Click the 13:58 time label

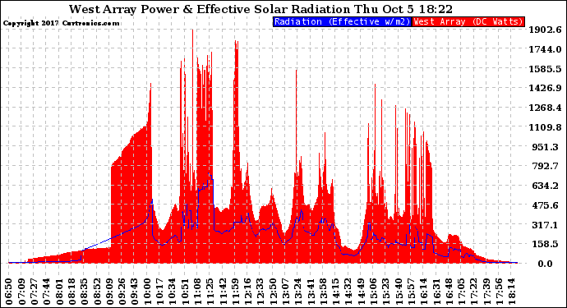coord(324,292)
